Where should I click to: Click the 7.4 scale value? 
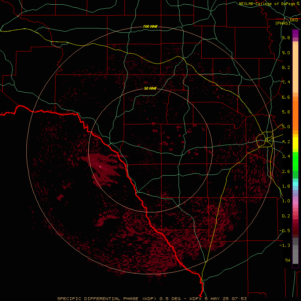(286, 82)
